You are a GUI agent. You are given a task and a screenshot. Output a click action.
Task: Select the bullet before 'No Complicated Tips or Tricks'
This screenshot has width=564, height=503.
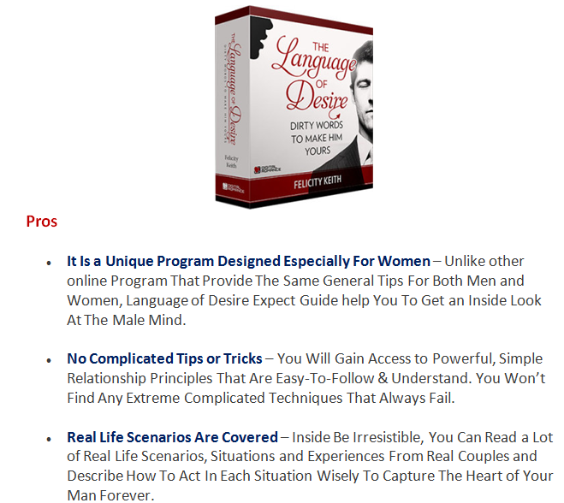[x=49, y=360]
